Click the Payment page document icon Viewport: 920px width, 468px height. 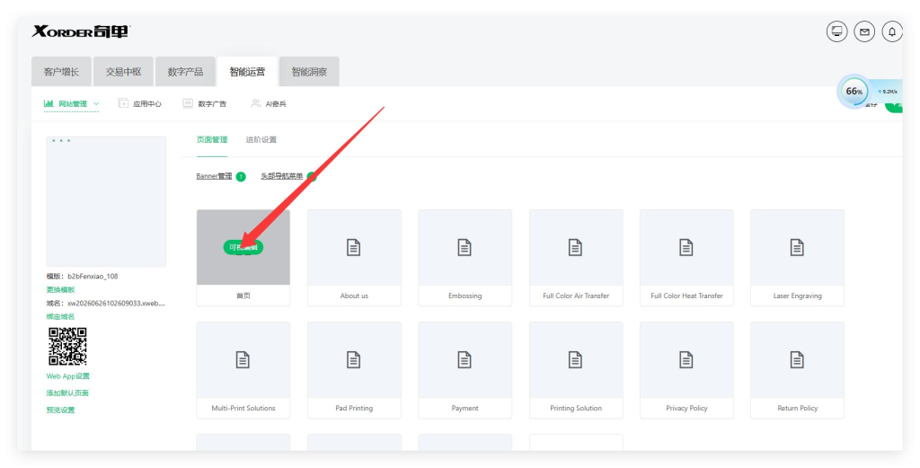pos(464,359)
